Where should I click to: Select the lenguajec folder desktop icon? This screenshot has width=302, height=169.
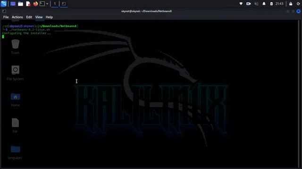tap(15, 152)
